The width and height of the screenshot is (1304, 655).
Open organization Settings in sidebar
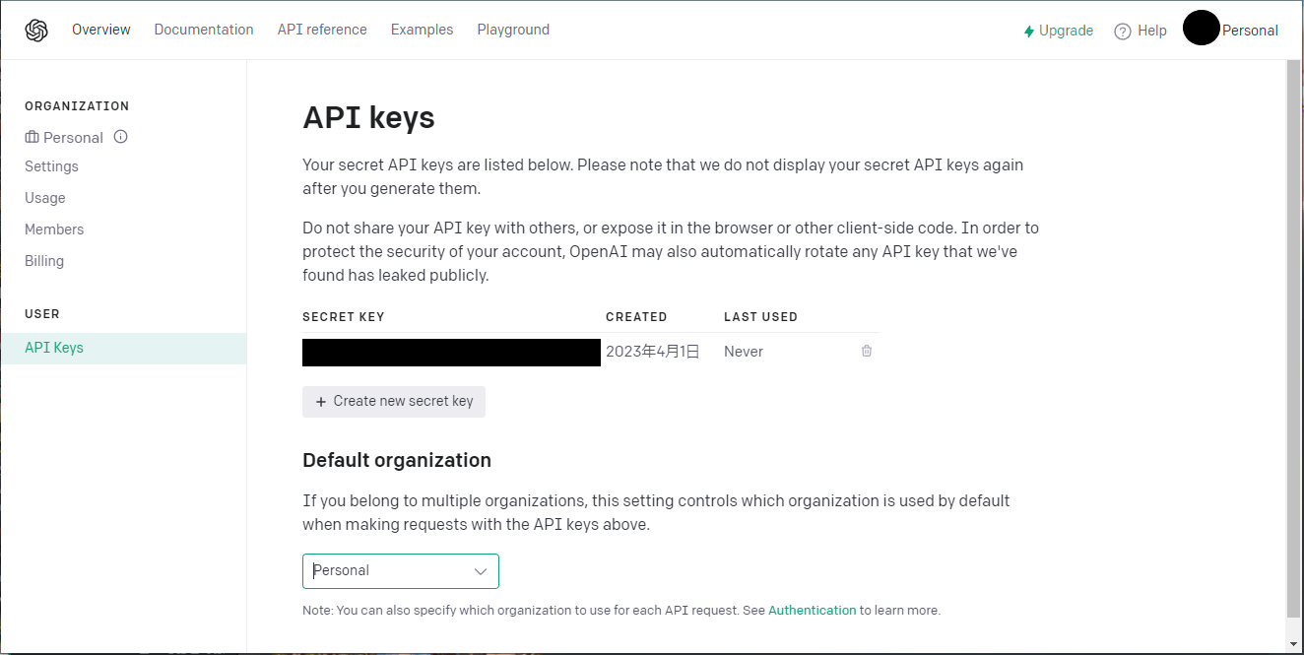coord(51,166)
